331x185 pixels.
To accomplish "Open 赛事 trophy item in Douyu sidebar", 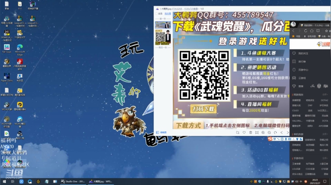I will click(298, 86).
